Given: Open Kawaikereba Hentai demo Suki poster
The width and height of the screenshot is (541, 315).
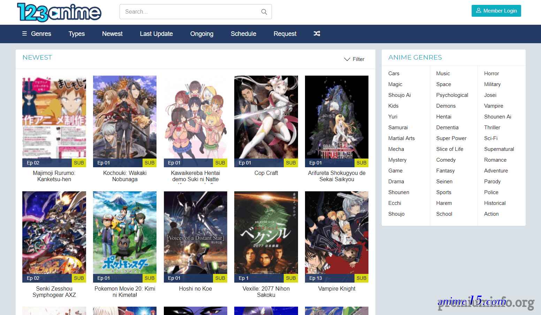Looking at the screenshot, I should pyautogui.click(x=196, y=121).
